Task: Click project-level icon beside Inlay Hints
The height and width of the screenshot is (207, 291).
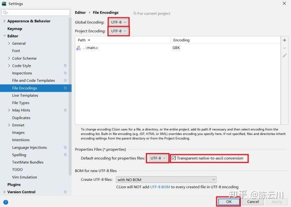Action: (x=65, y=110)
